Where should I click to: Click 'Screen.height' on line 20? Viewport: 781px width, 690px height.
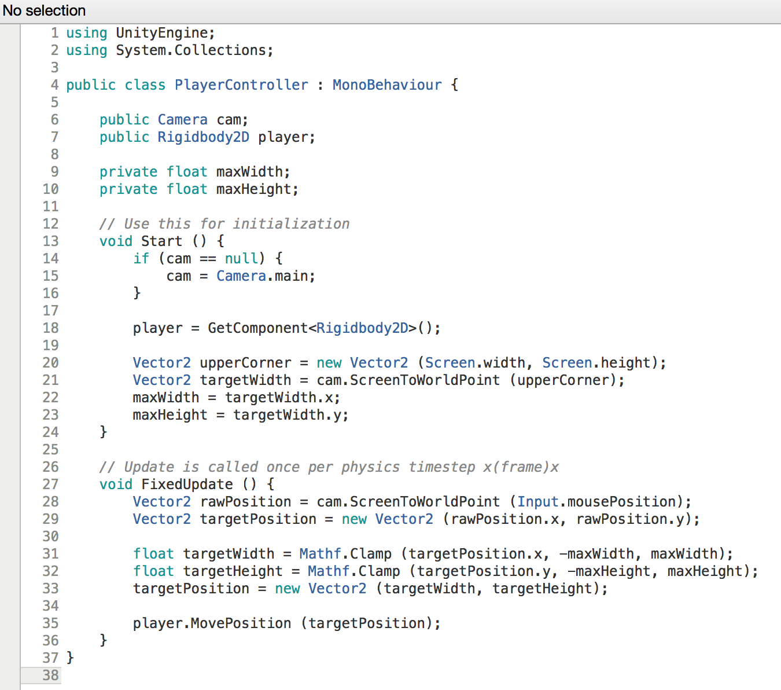coord(596,363)
